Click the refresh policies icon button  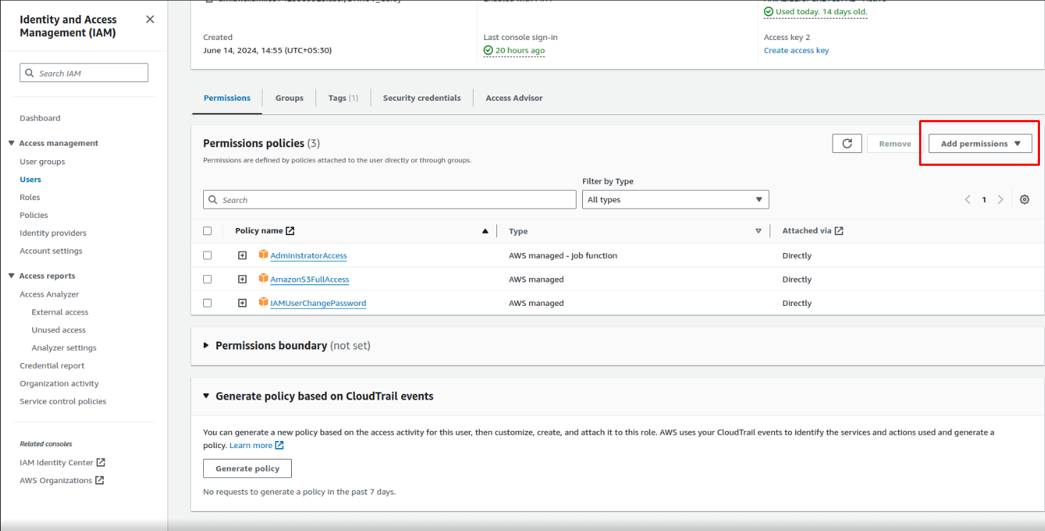pyautogui.click(x=847, y=144)
